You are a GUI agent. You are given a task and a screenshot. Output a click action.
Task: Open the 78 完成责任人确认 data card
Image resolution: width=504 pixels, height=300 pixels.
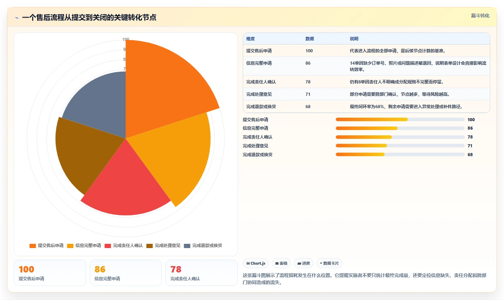tap(201, 273)
